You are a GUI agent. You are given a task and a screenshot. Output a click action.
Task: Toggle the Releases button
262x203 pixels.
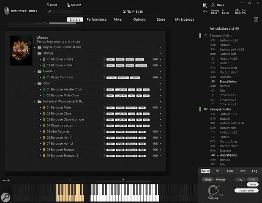pyautogui.click(x=221, y=179)
